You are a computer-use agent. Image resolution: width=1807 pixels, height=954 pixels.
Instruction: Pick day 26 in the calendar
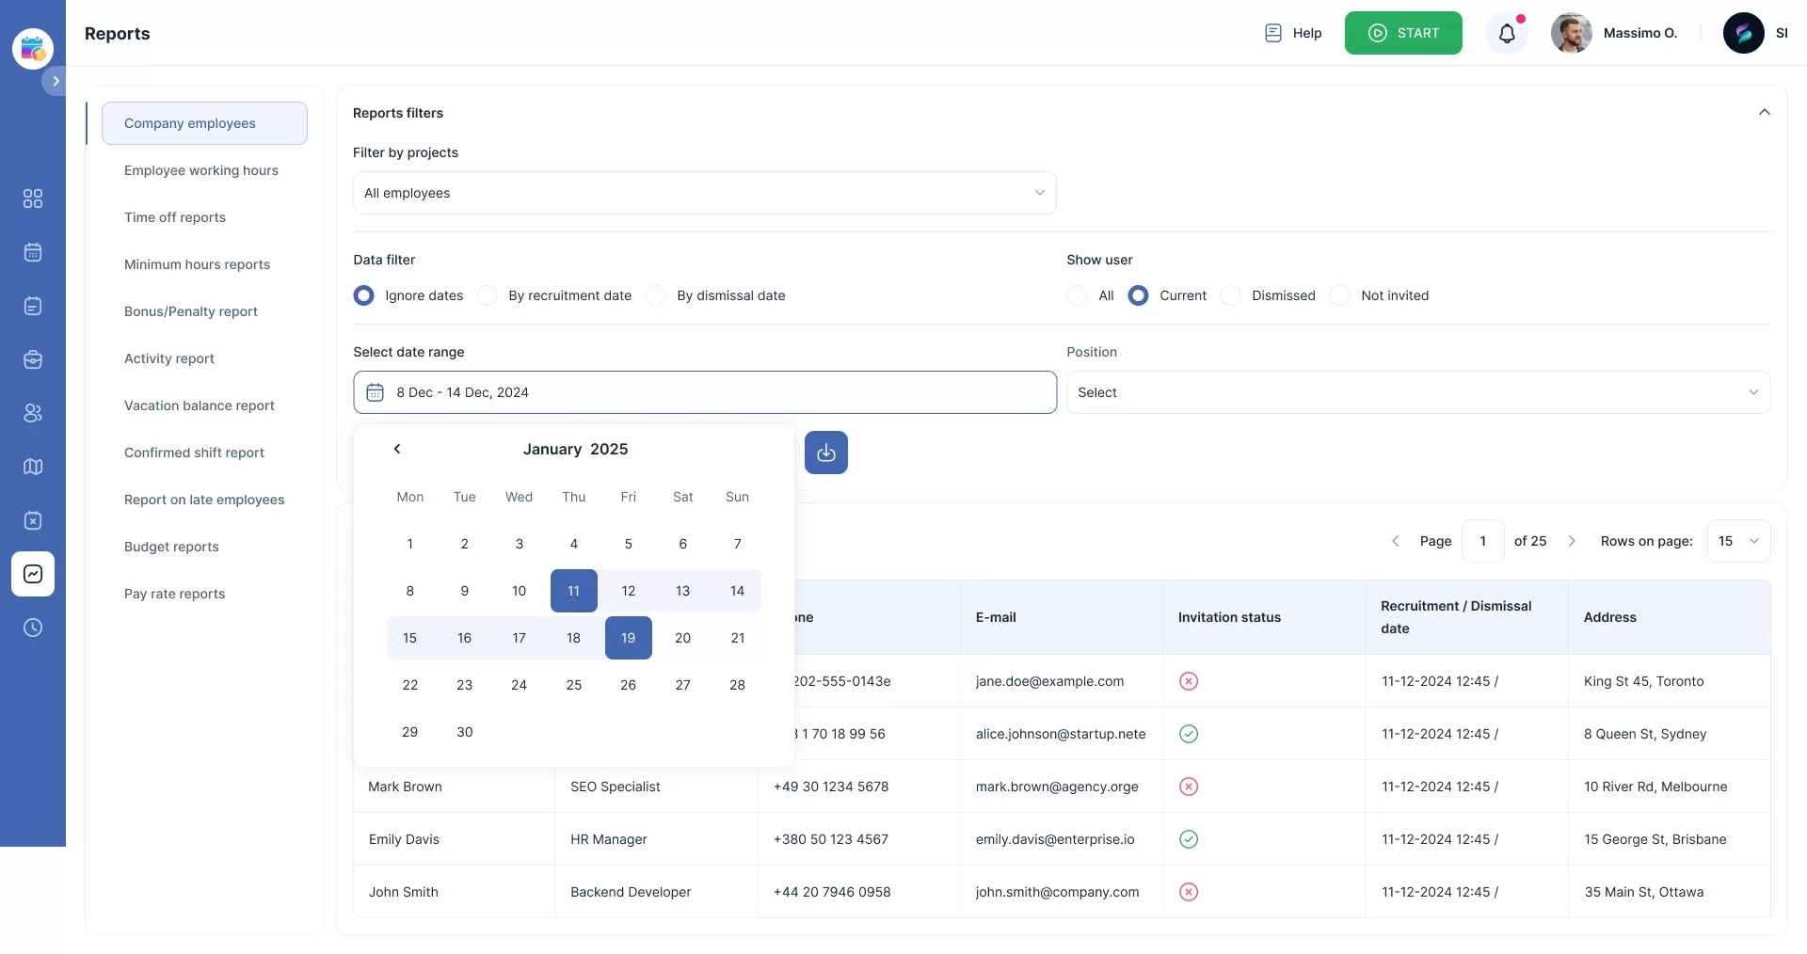628,685
